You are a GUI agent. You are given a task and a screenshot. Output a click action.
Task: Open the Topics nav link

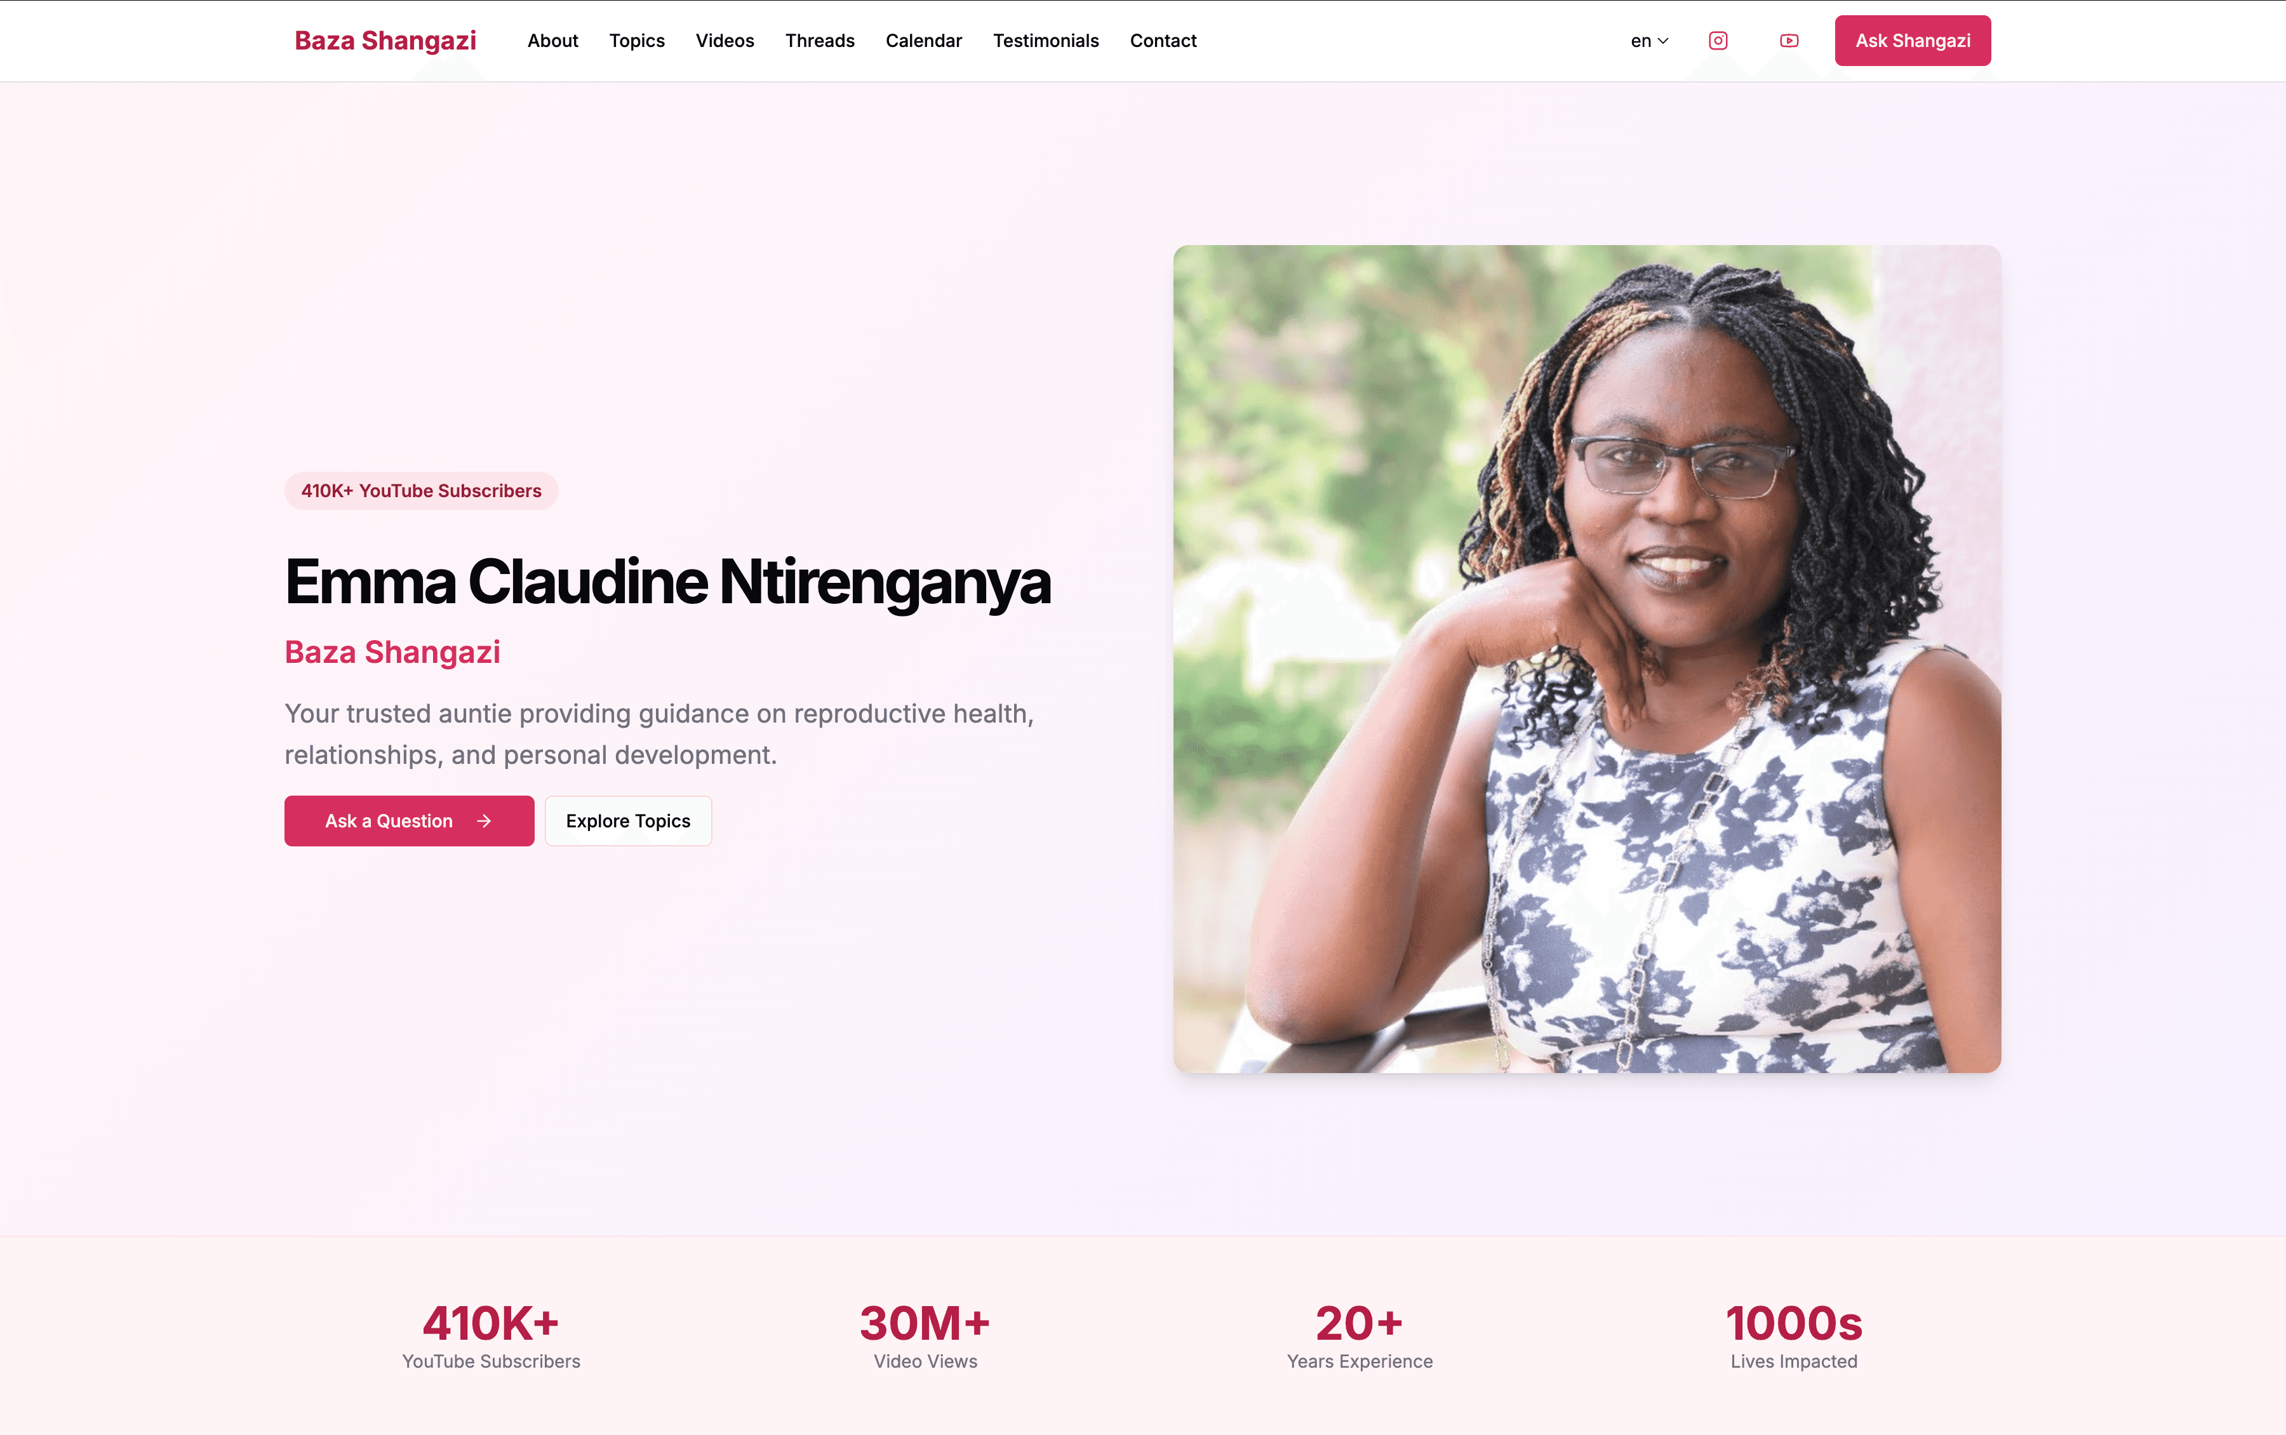point(637,41)
